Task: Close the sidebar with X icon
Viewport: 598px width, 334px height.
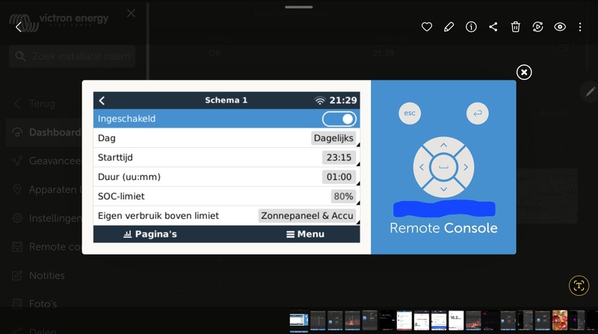Action: pos(132,13)
